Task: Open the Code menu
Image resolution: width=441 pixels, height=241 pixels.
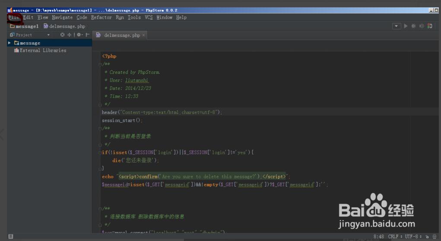Action: point(82,17)
